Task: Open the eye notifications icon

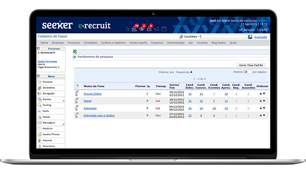Action: click(x=142, y=29)
